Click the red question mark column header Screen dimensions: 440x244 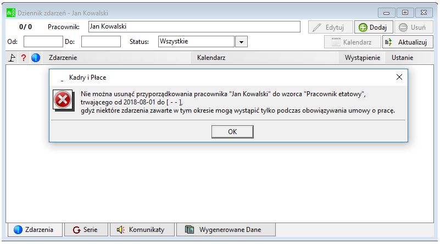(24, 58)
